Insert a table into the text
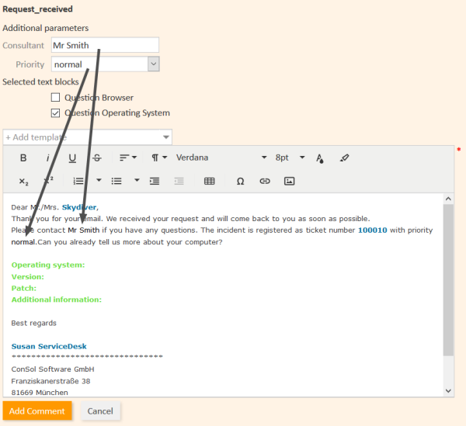This screenshot has height=426, width=466. tap(209, 181)
